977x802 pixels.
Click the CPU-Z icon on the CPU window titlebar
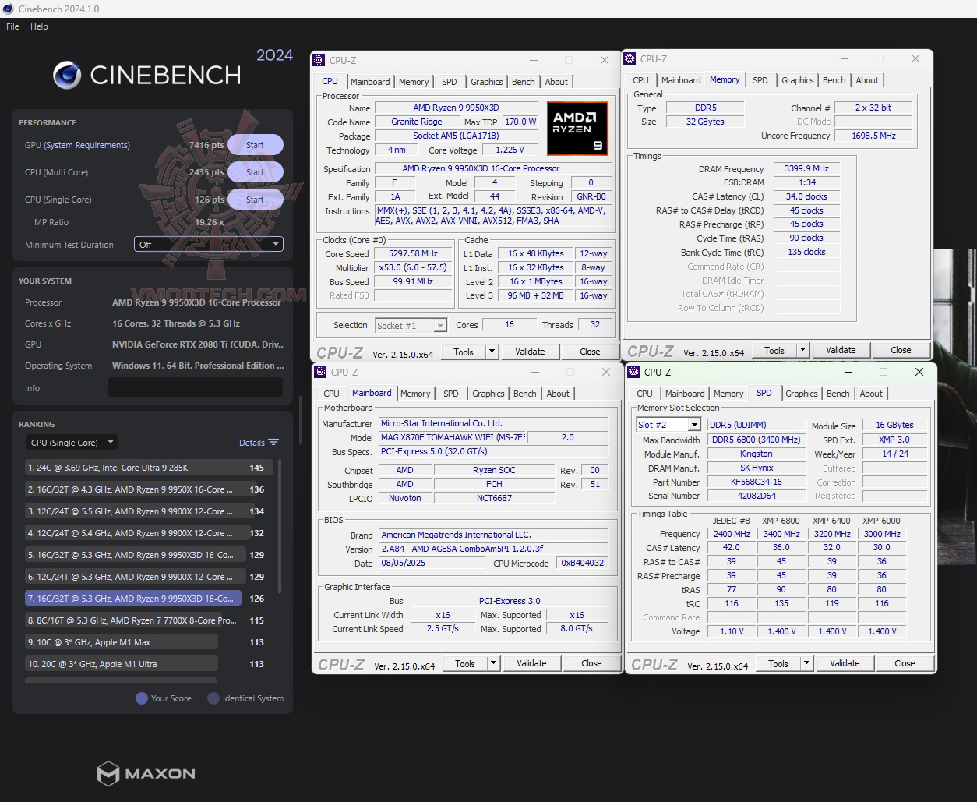pyautogui.click(x=318, y=59)
